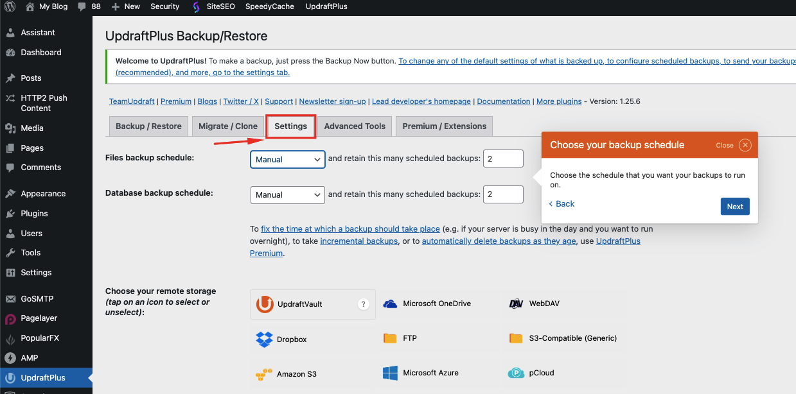Open Lead developer's homepage link
Viewport: 796px width, 394px height.
(x=421, y=101)
